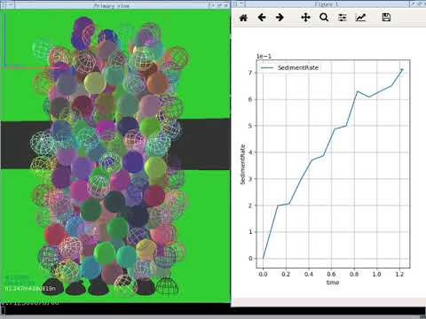Image resolution: width=426 pixels, height=319 pixels.
Task: Click the 'time' x-axis label
Action: click(x=333, y=283)
